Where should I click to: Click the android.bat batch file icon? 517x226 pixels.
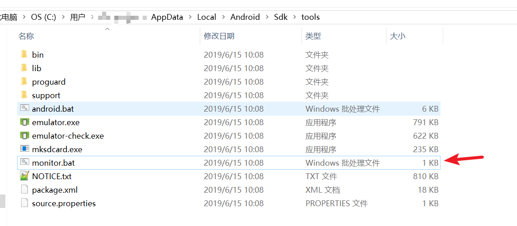pyautogui.click(x=25, y=108)
